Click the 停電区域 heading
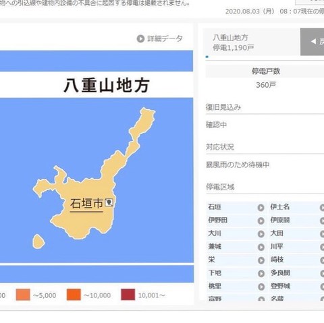The width and height of the screenshot is (324, 323). click(x=220, y=187)
